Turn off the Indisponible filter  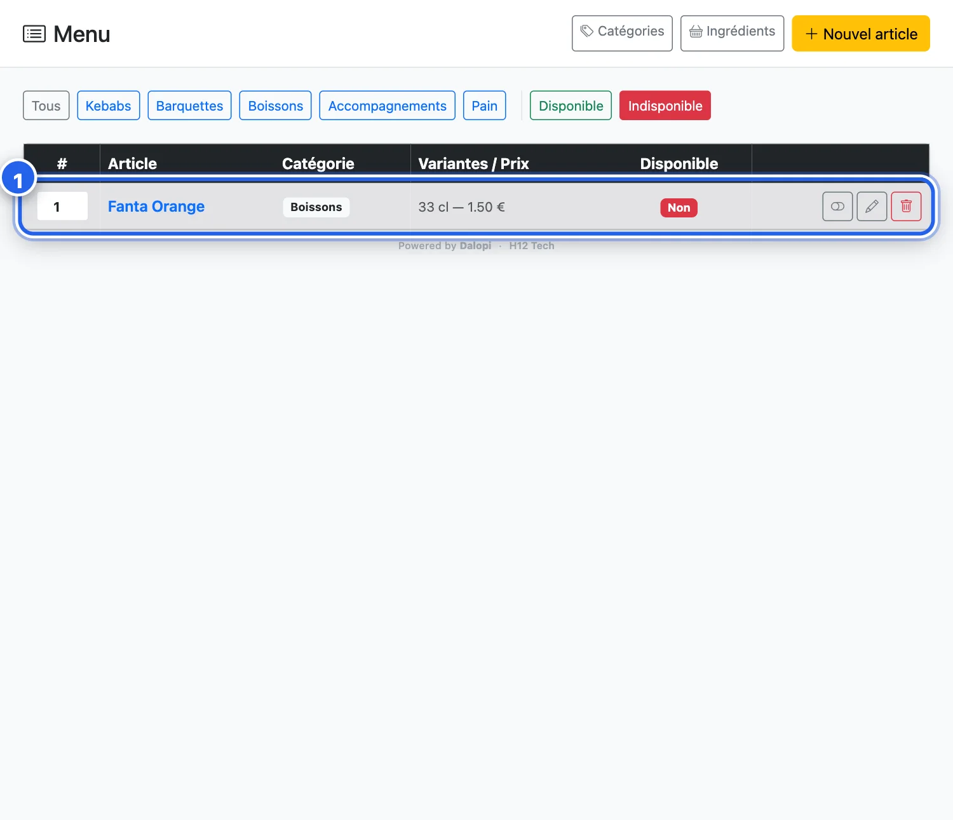(x=665, y=106)
